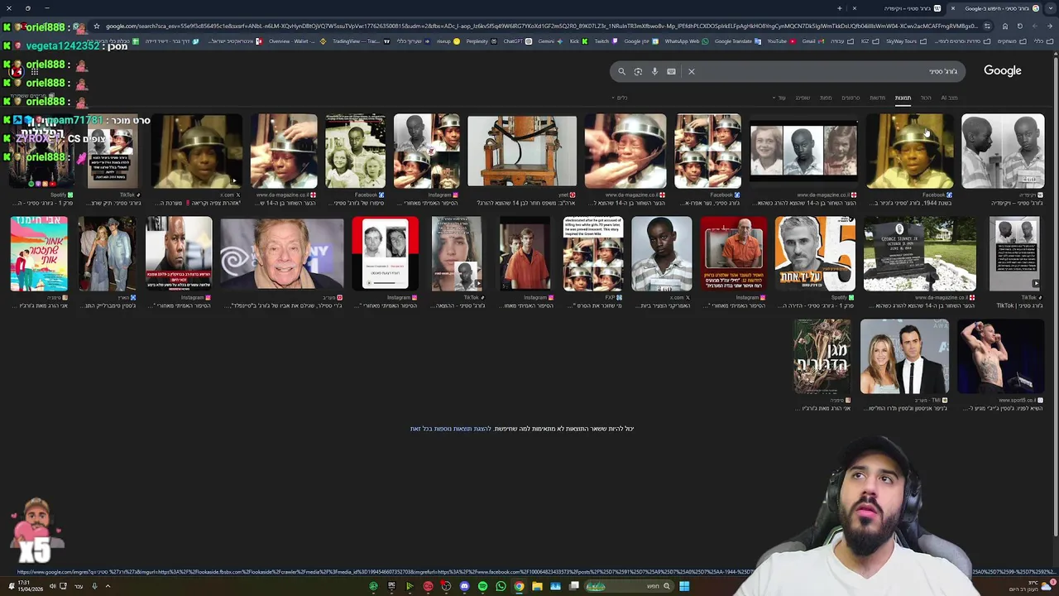Screen dimensions: 1059x596
Task: Show hidden tray icons chevron
Action: [108, 586]
